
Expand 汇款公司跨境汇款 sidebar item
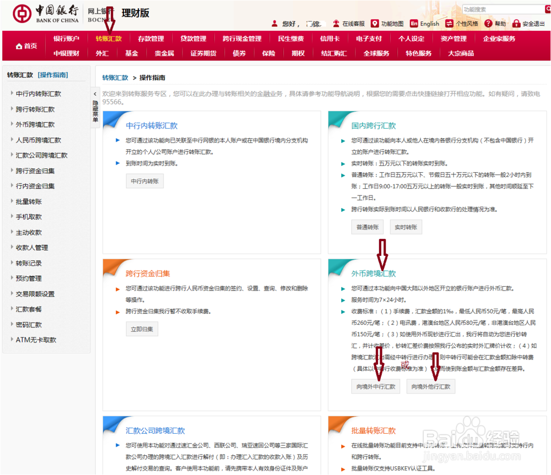[x=41, y=155]
